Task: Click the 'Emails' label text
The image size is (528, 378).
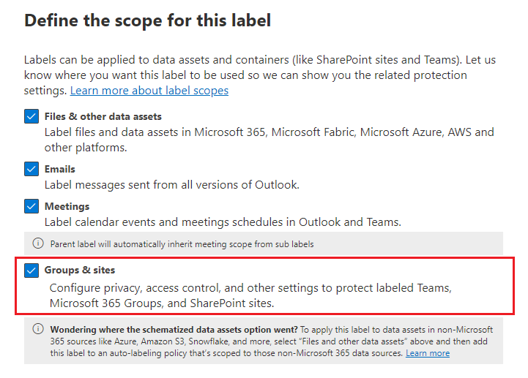Action: coord(60,169)
